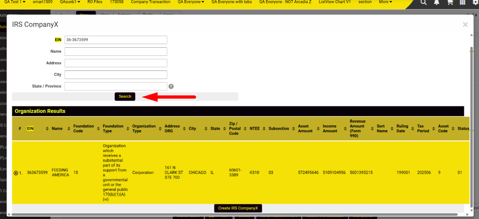Sort by Foundation Type column arrows

click(x=128, y=129)
